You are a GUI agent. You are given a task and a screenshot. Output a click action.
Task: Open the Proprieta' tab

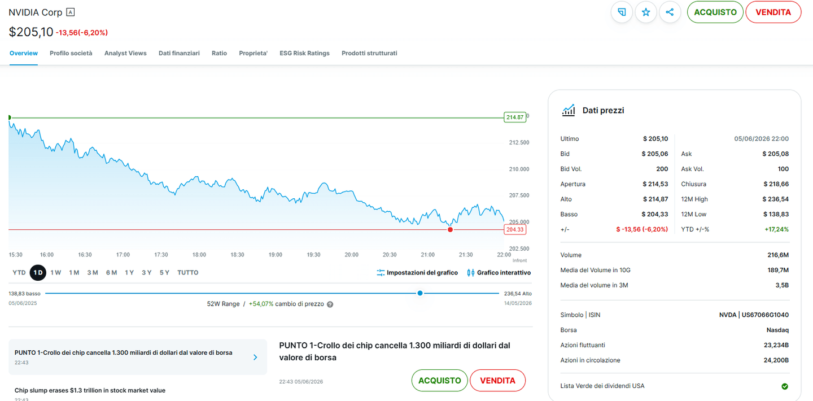point(253,53)
